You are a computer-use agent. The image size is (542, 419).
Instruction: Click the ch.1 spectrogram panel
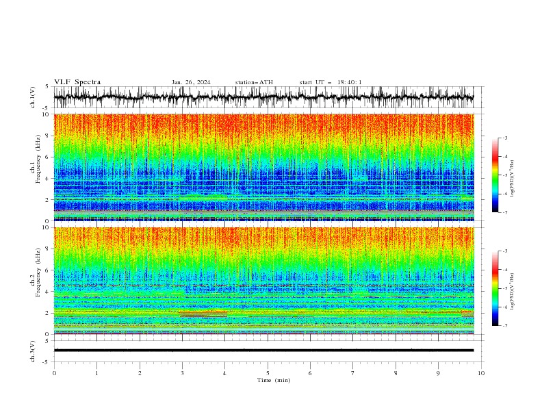point(263,167)
